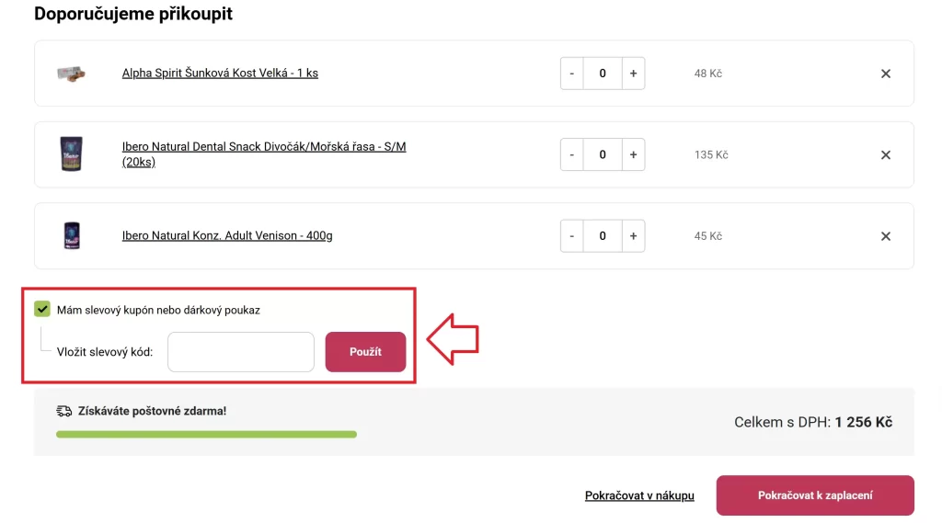942x523 pixels.
Task: Increase quantity of Alpha Spirit Šunková Kost
Action: tap(633, 74)
